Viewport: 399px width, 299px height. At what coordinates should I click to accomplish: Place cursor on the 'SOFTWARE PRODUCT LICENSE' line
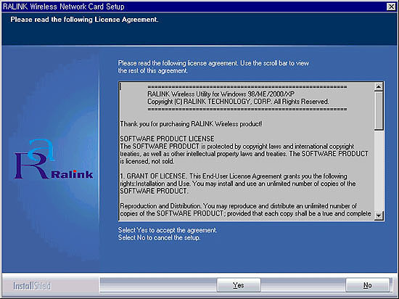(x=167, y=139)
